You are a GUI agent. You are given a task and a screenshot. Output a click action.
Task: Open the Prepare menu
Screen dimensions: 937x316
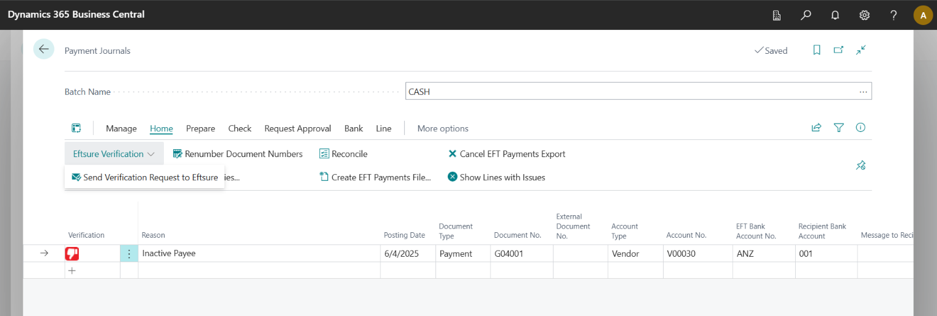click(201, 128)
